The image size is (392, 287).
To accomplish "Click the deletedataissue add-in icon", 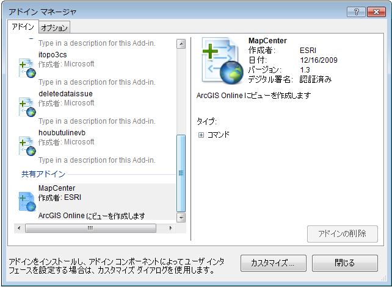I will tap(27, 107).
